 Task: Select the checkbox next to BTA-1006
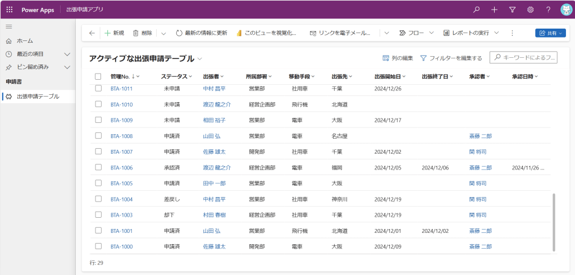[x=98, y=167]
